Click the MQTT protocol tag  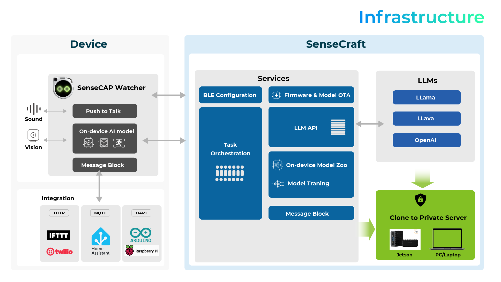(100, 213)
